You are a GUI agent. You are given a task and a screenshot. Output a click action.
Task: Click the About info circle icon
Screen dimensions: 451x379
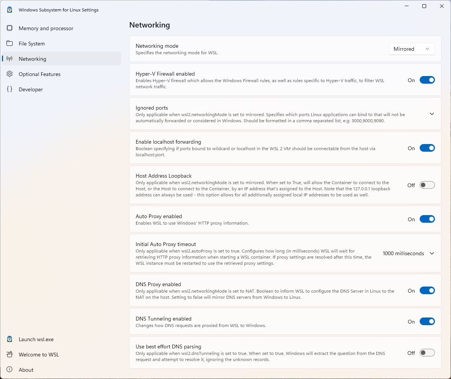(10, 369)
